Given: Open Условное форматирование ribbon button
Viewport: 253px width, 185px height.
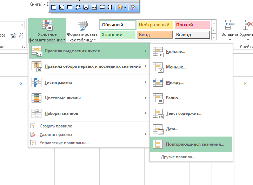Looking at the screenshot, I should [47, 31].
